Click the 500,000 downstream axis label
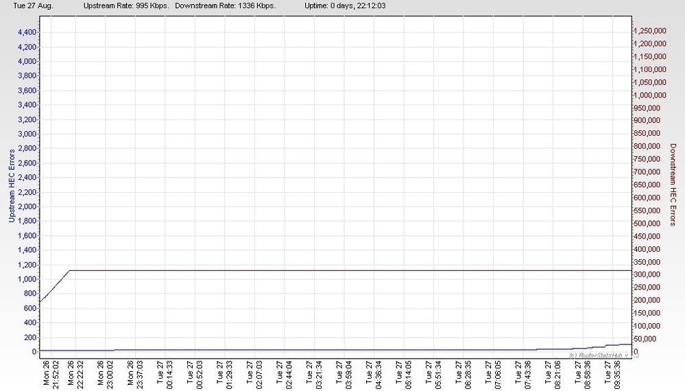Screen dimensions: 685x391 pyautogui.click(x=647, y=223)
